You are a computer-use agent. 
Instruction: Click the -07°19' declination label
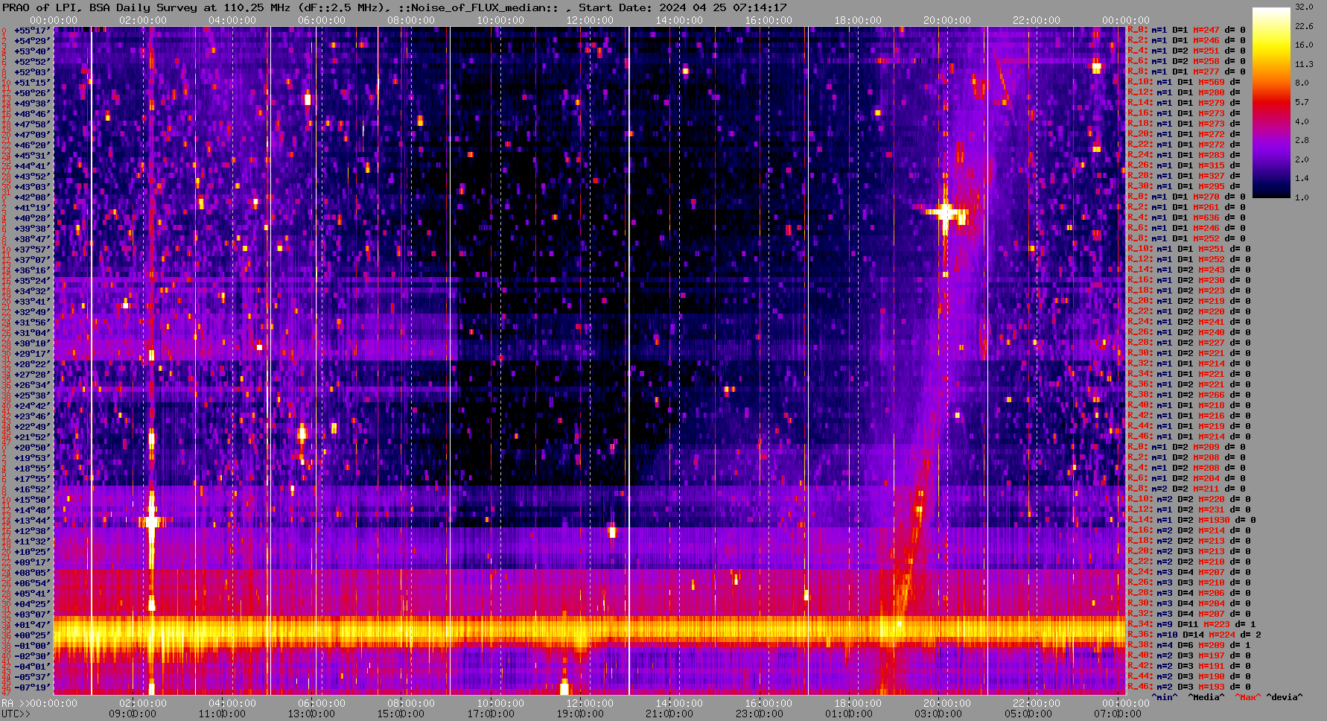point(32,687)
